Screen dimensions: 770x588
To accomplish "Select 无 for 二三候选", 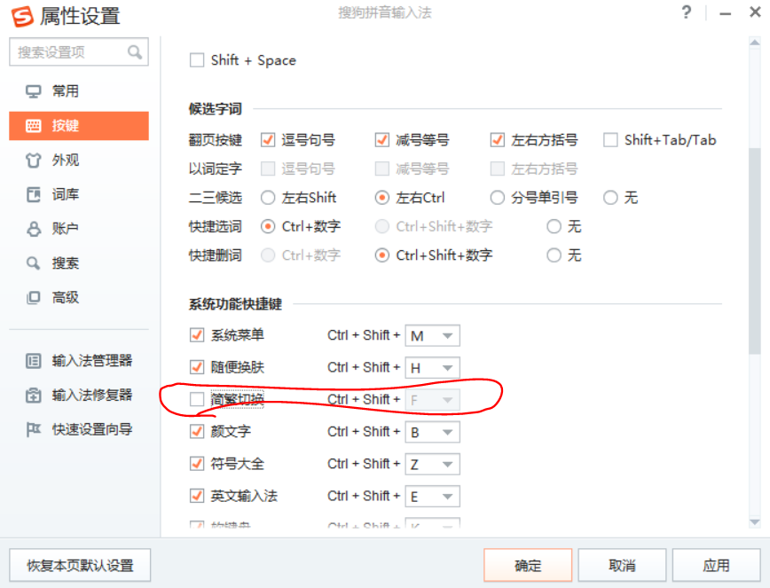I will pyautogui.click(x=610, y=198).
